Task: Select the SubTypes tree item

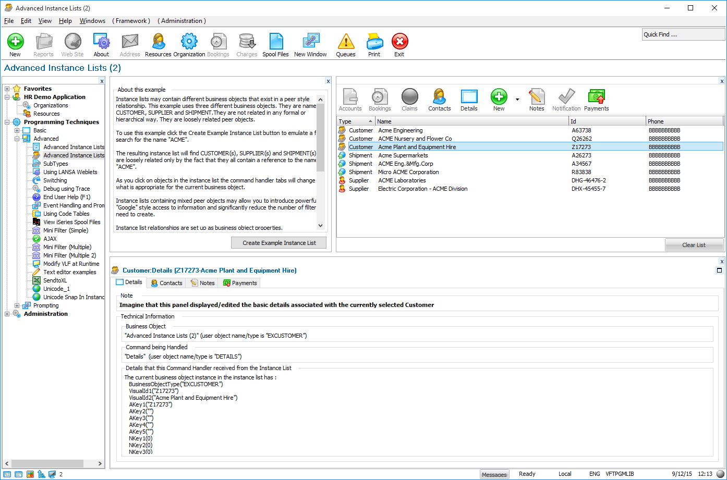Action: pos(55,164)
